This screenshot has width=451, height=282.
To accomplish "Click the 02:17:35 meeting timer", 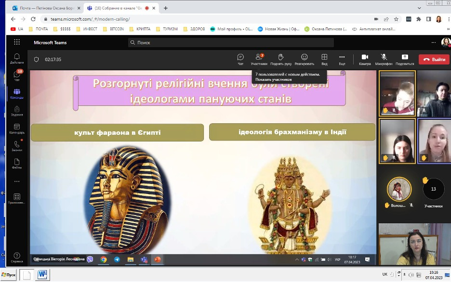I will (x=53, y=60).
